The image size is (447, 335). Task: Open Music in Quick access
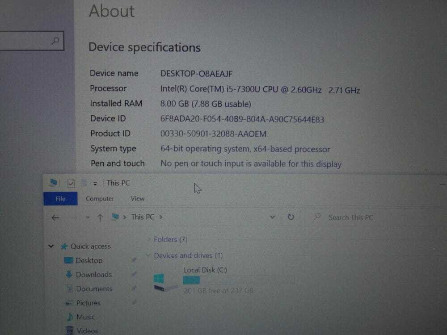pos(85,317)
